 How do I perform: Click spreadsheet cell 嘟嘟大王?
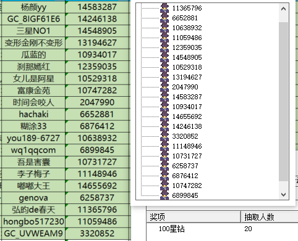pos(33,186)
